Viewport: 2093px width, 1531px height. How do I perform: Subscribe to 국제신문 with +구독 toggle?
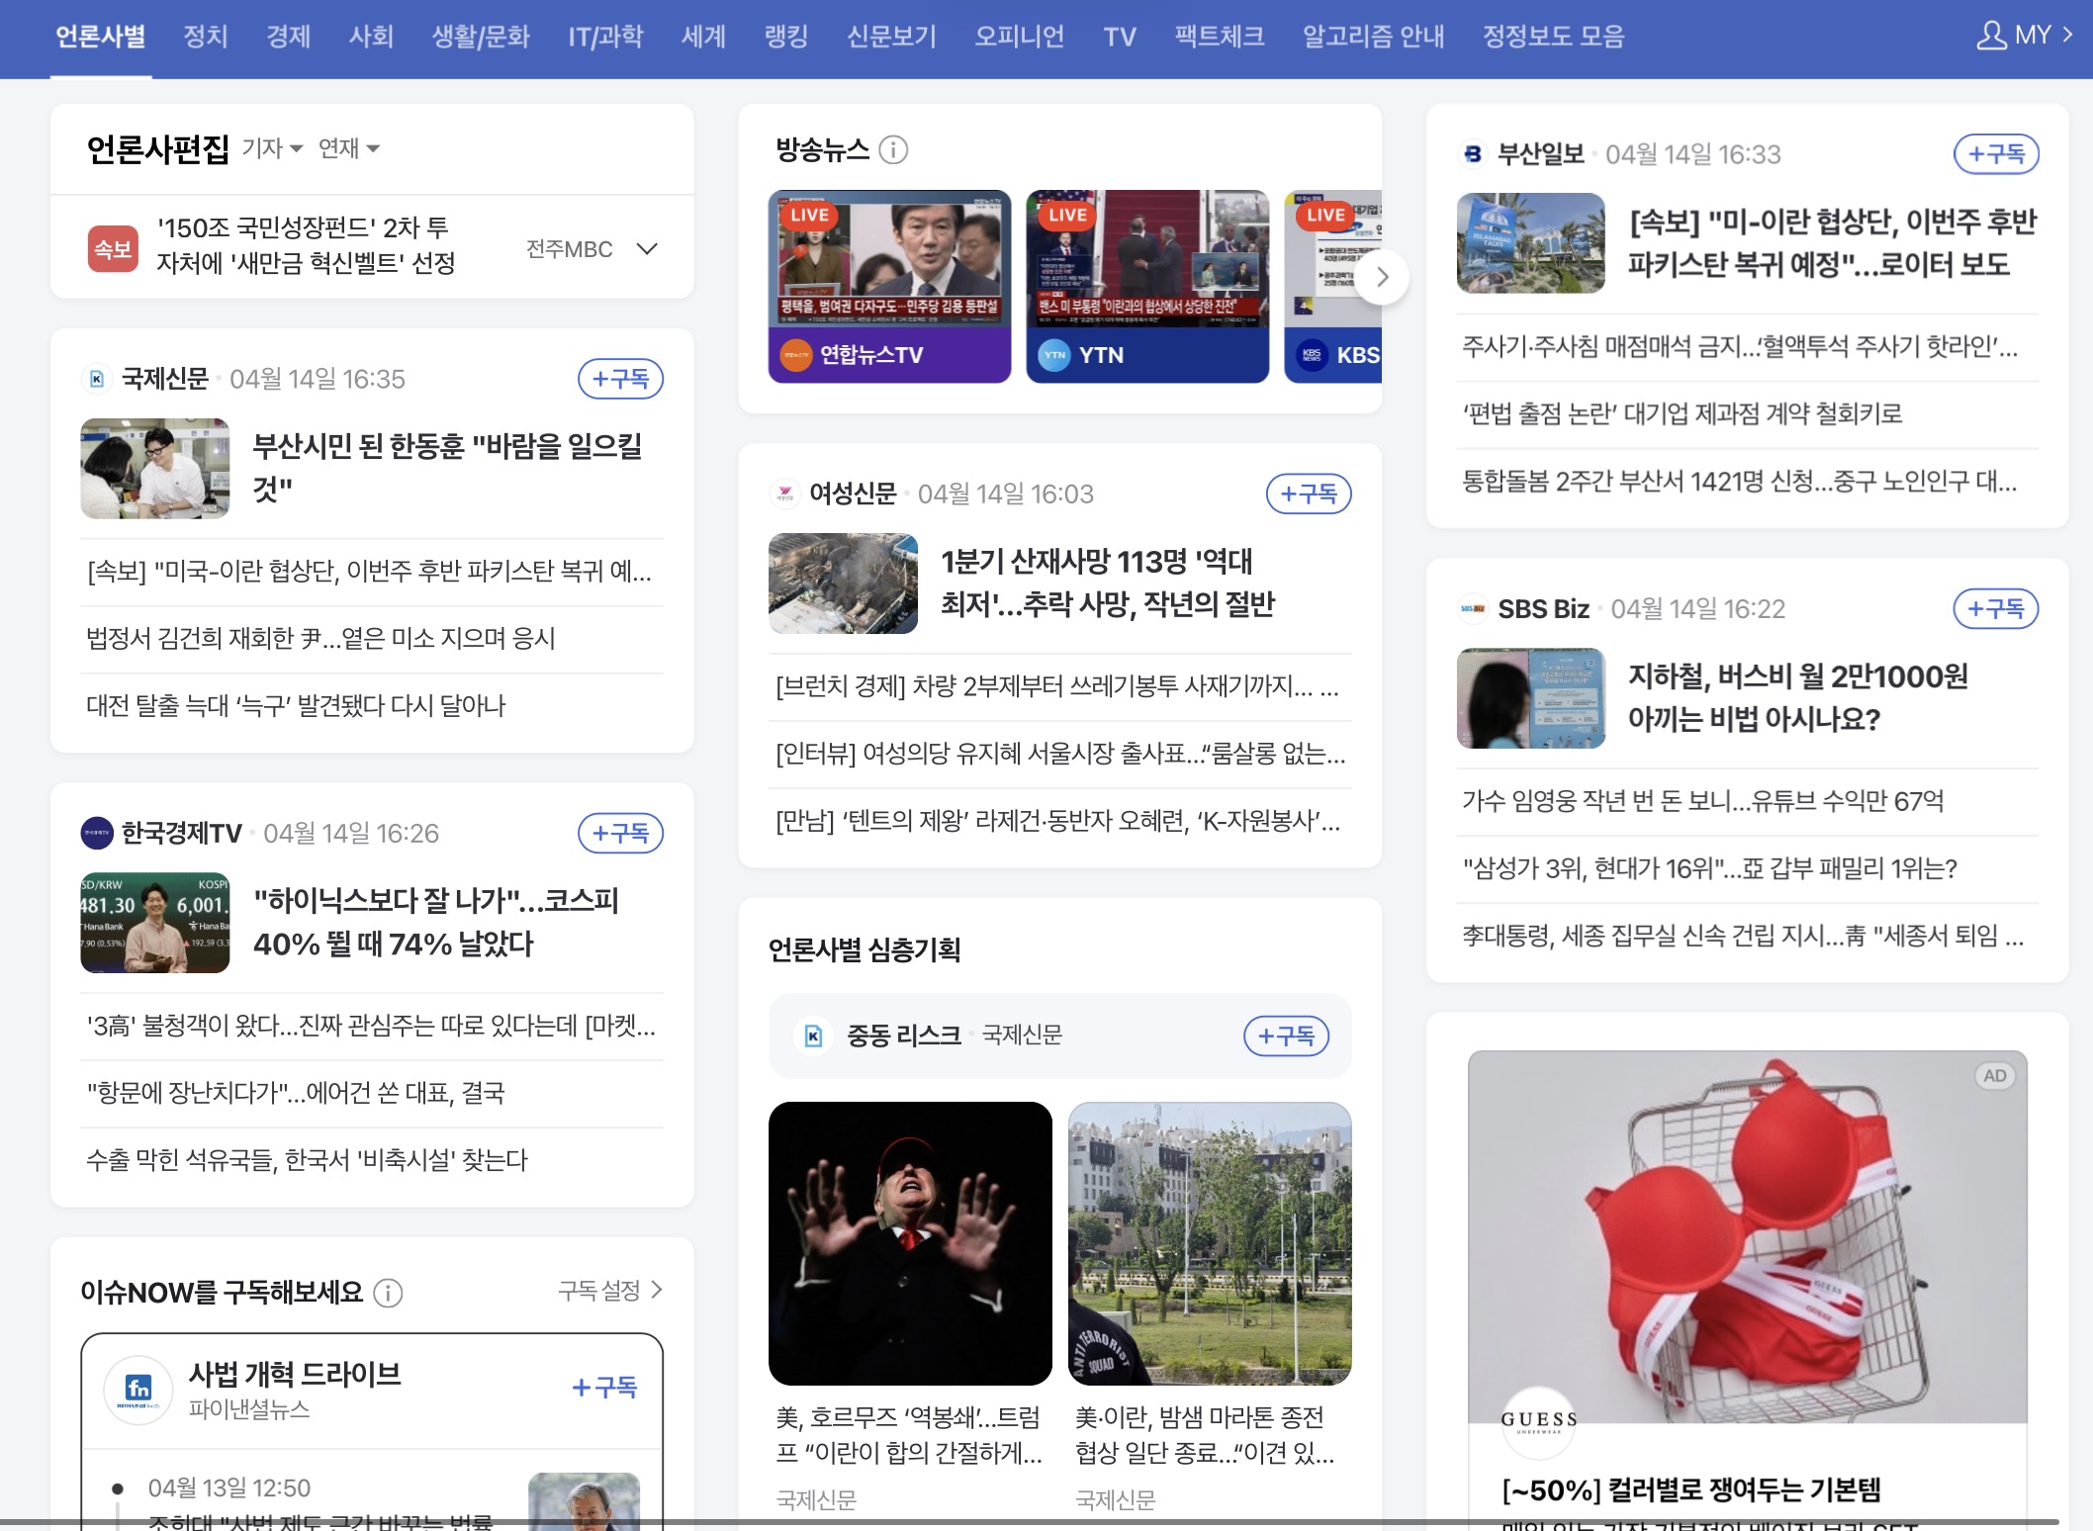click(620, 379)
